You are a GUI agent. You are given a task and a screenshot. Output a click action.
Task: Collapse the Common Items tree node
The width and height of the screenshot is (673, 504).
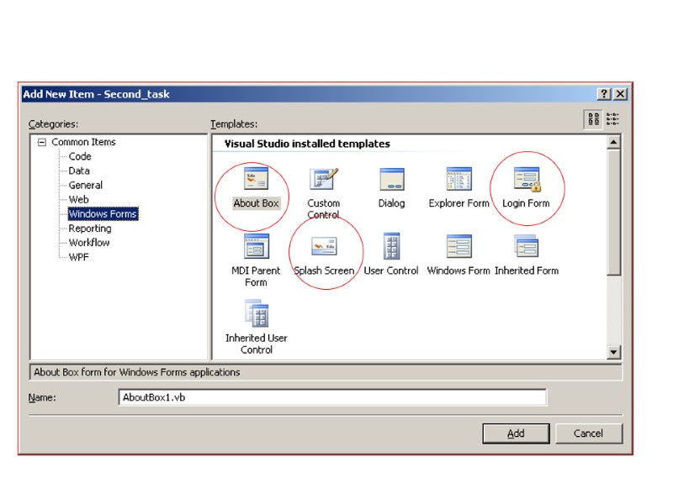coord(41,142)
